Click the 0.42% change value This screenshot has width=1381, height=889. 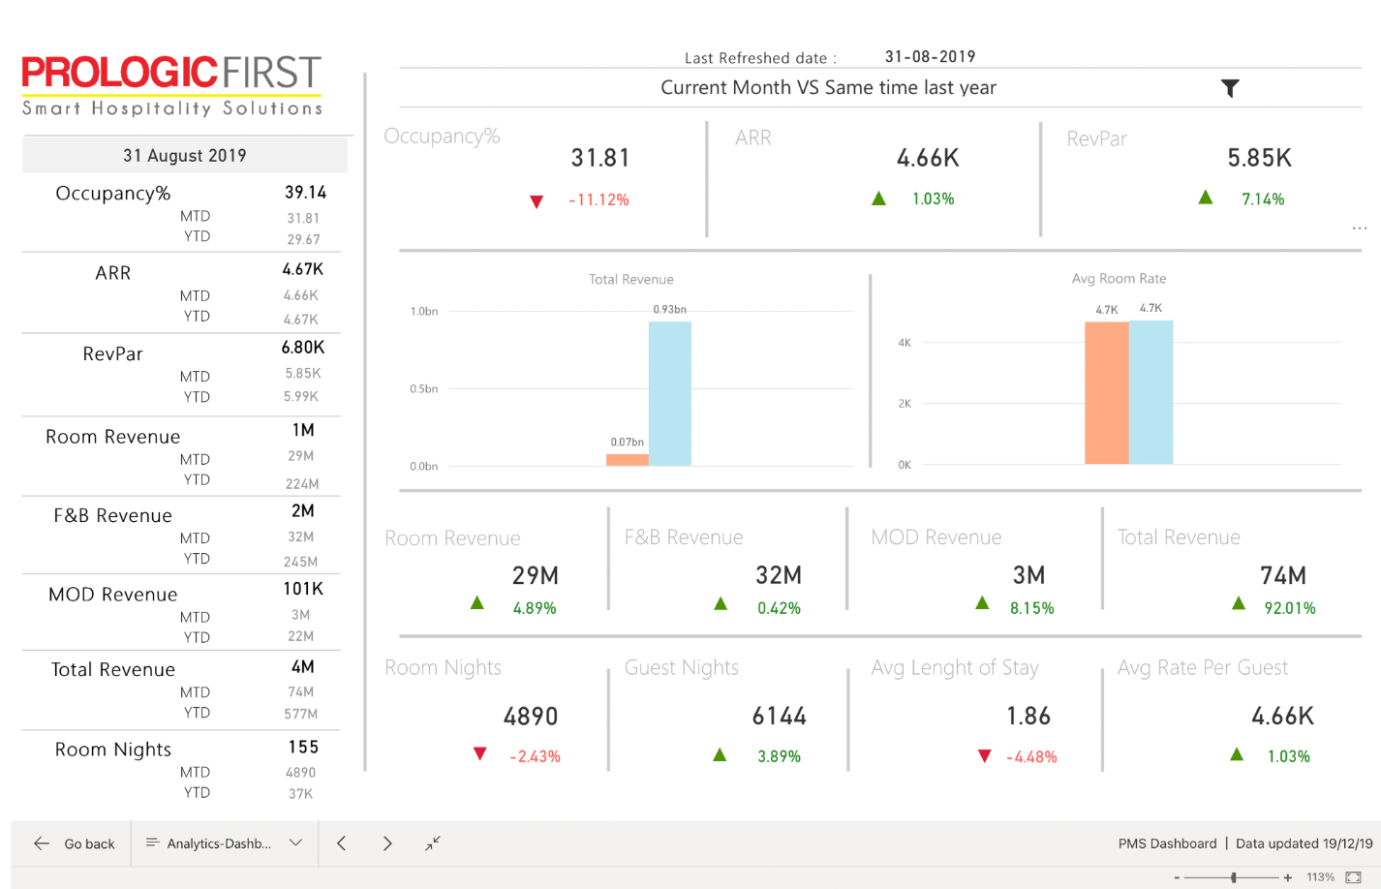[x=779, y=608]
